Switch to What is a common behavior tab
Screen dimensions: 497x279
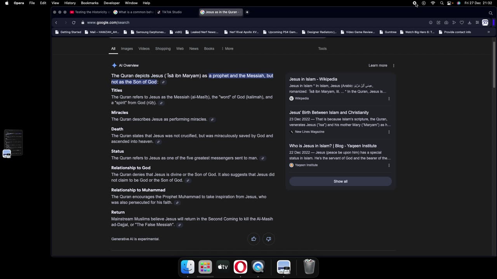point(134,12)
